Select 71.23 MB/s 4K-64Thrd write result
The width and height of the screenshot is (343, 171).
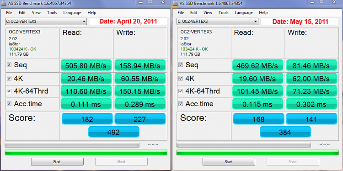pos(311,91)
